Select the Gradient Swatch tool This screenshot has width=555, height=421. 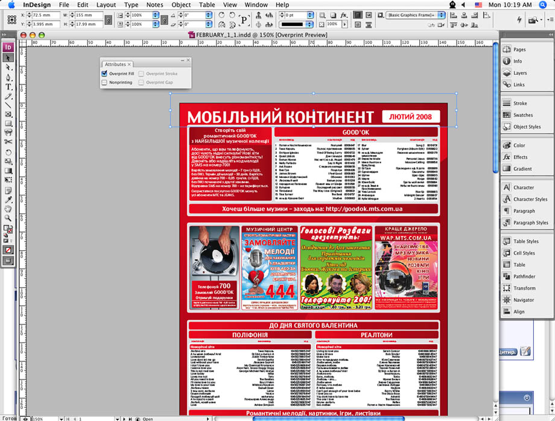pyautogui.click(x=8, y=171)
